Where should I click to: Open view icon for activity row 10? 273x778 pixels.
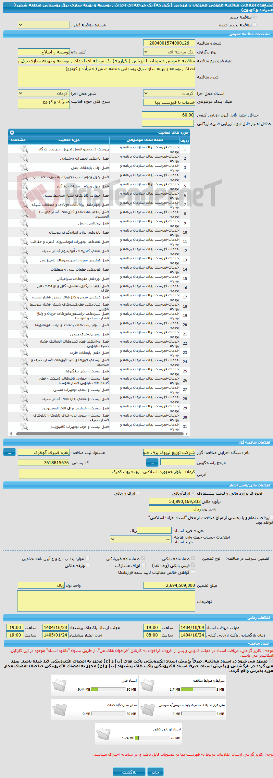click(24, 232)
